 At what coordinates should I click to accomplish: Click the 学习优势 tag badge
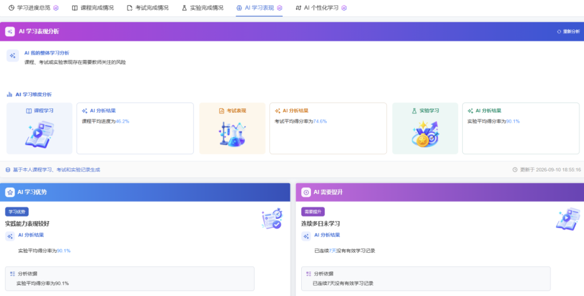click(17, 212)
